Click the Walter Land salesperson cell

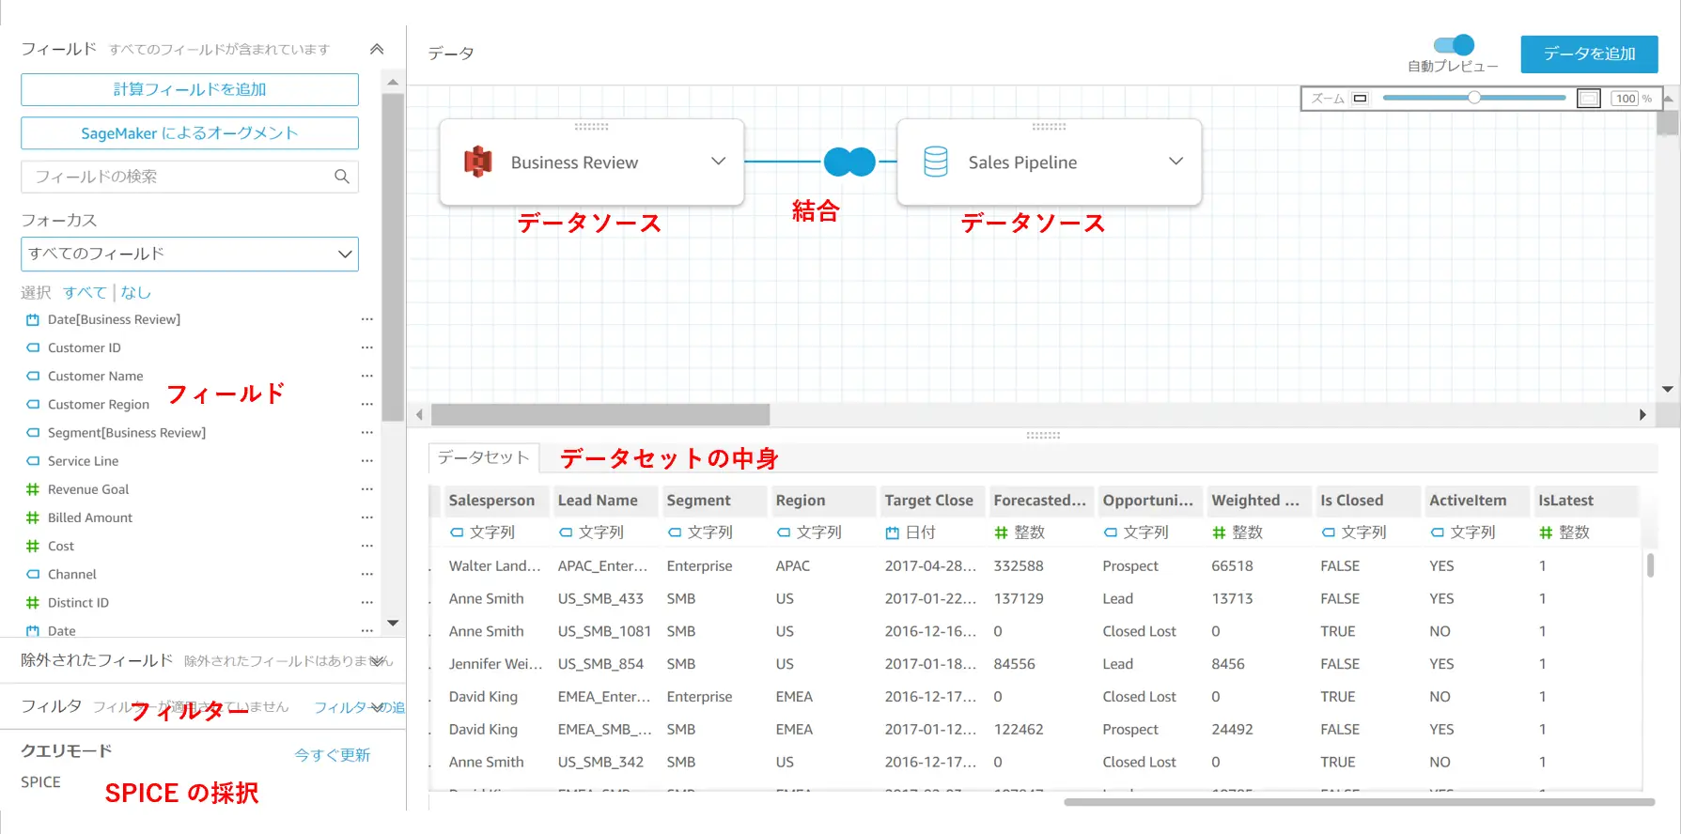click(495, 566)
